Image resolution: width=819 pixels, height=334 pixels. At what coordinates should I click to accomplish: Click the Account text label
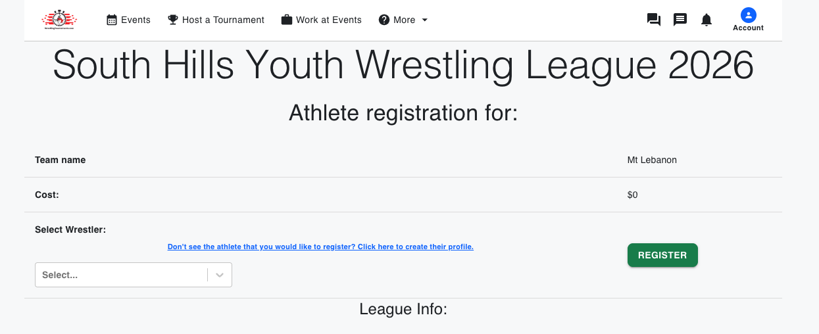pos(748,28)
